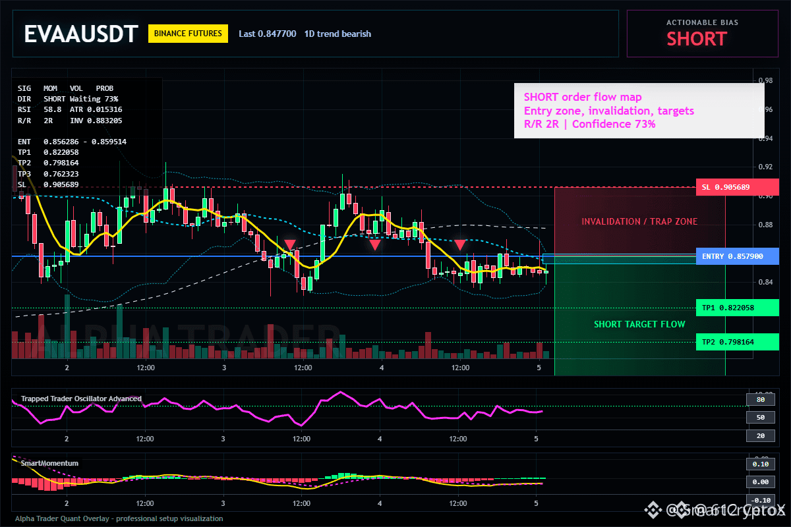The width and height of the screenshot is (791, 527).
Task: Select the SHORT TARGET FLOW label
Action: click(x=639, y=324)
